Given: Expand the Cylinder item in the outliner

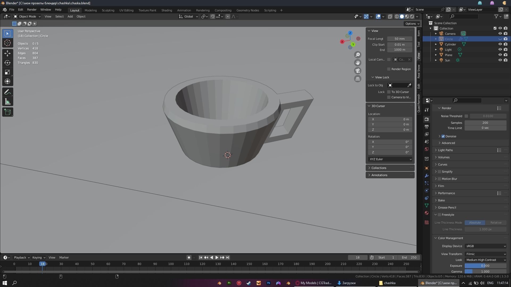Looking at the screenshot, I should click(x=436, y=44).
